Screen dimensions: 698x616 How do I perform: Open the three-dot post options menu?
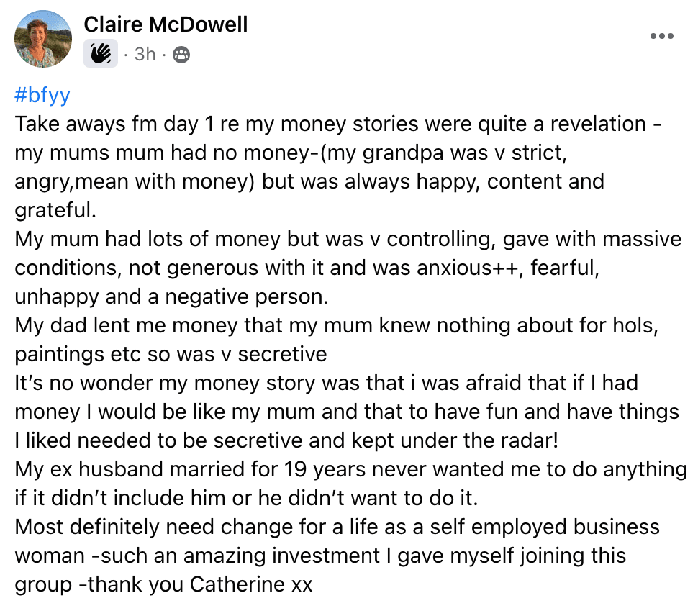click(x=661, y=37)
